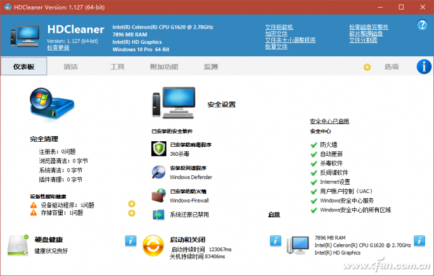The width and height of the screenshot is (434, 276).
Task: Click the Windows-Firewall entry
Action: click(189, 200)
